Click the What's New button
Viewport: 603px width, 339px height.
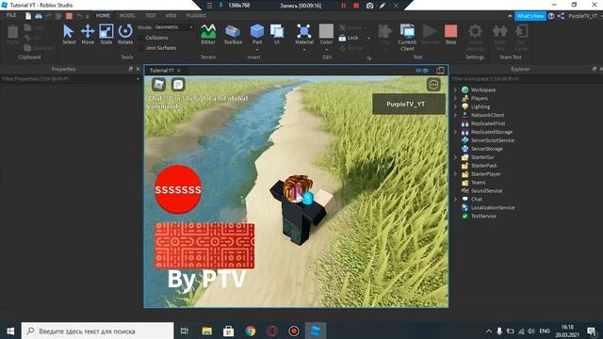point(530,16)
